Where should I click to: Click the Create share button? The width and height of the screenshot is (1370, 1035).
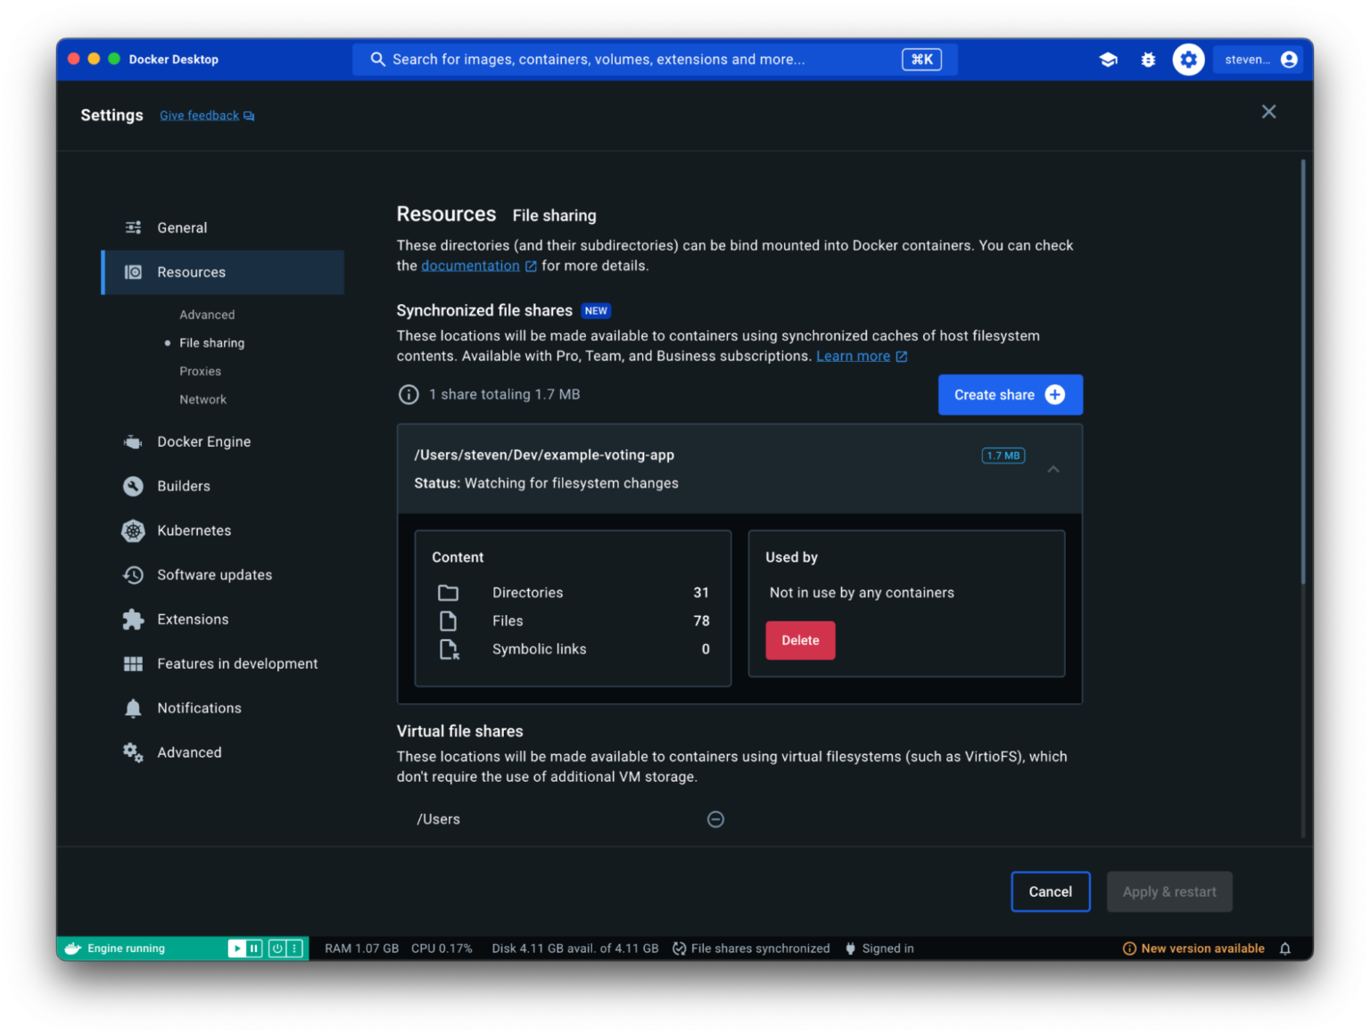1010,395
